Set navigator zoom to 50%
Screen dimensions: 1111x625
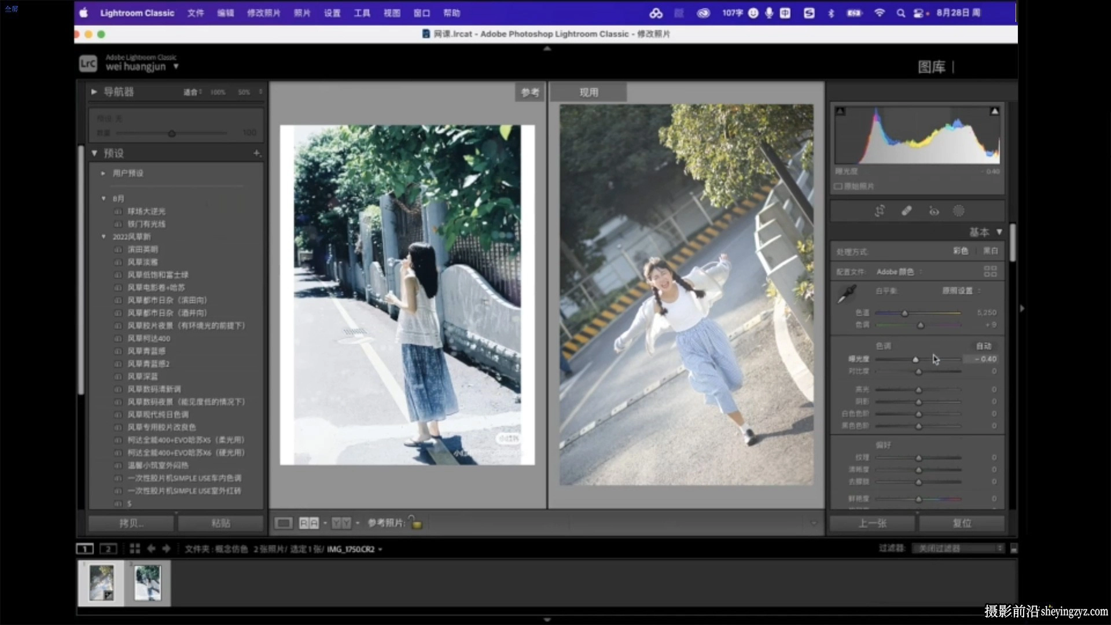coord(244,92)
